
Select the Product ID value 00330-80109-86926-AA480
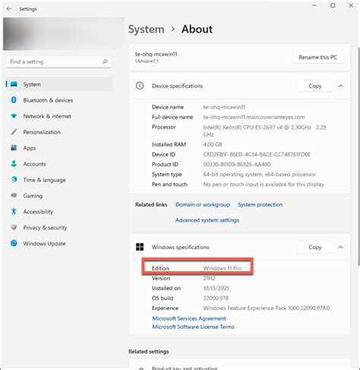tap(237, 164)
